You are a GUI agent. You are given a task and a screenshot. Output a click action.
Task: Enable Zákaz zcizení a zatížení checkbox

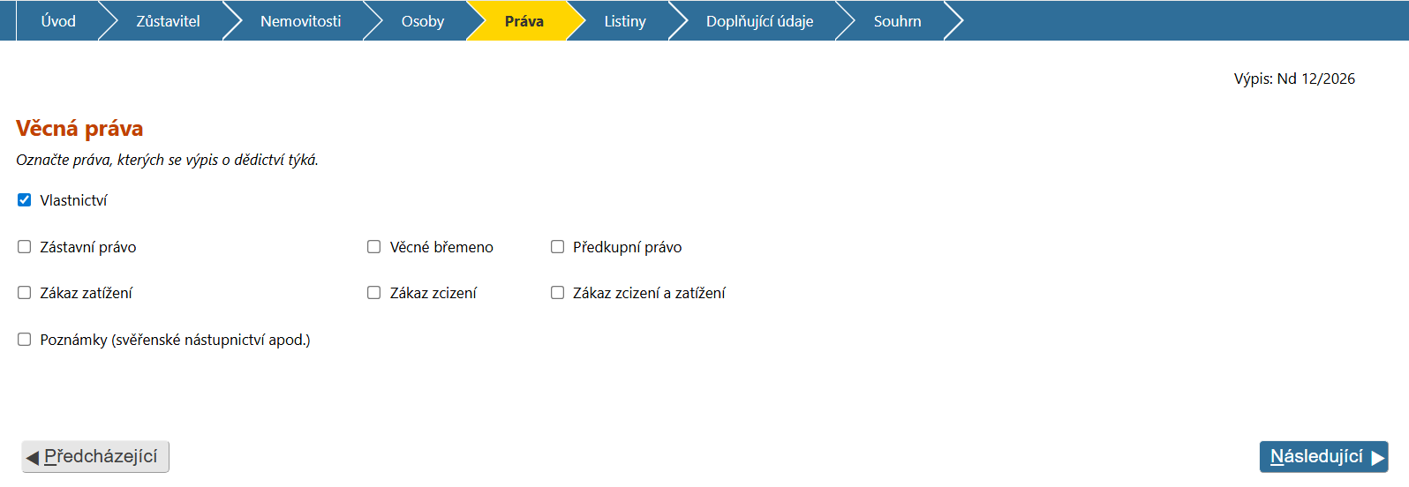coord(558,293)
